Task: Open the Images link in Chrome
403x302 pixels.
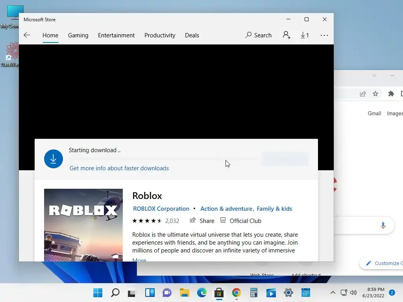Action: click(x=395, y=113)
